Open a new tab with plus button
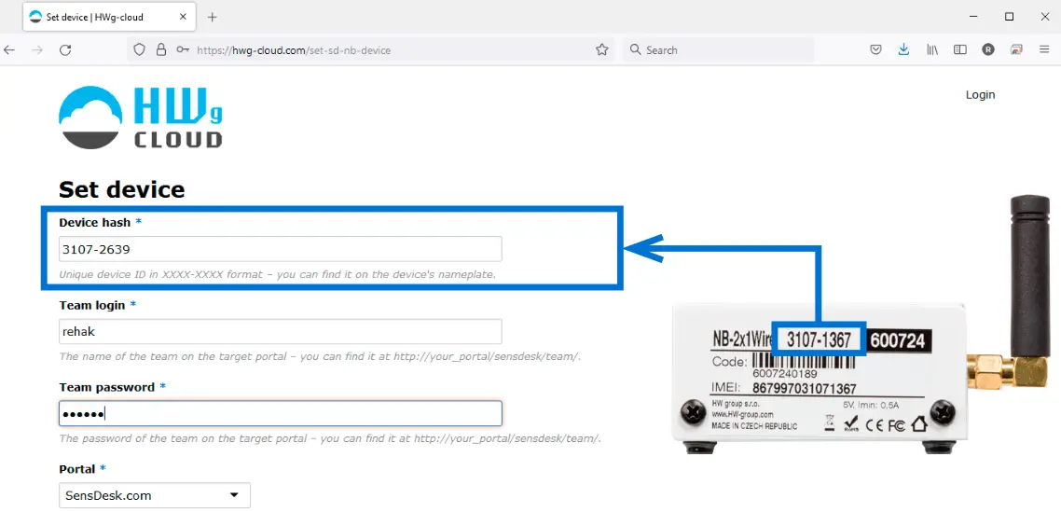Image resolution: width=1061 pixels, height=512 pixels. 212,17
